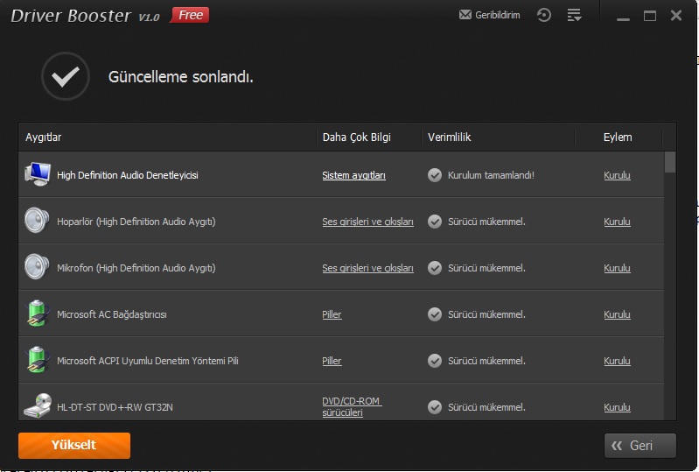Click the Driver Booster v1.0 title

click(85, 16)
